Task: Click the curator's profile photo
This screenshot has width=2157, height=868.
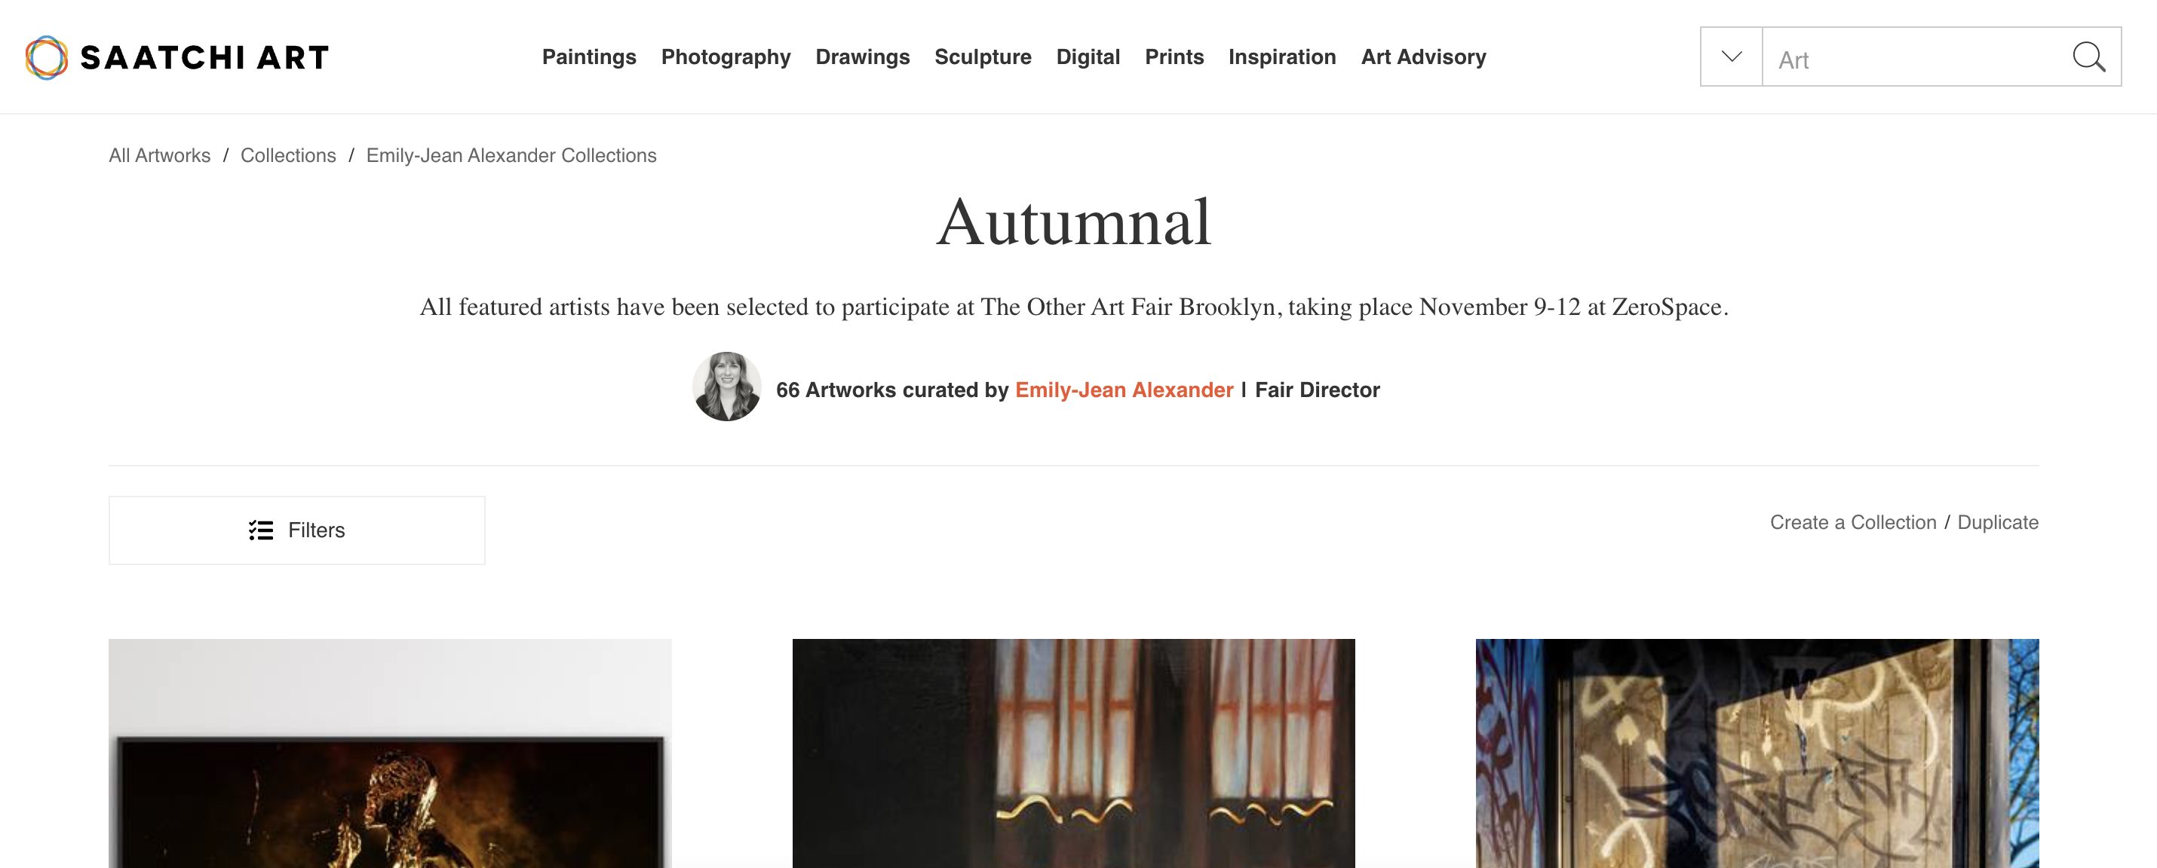Action: [726, 387]
